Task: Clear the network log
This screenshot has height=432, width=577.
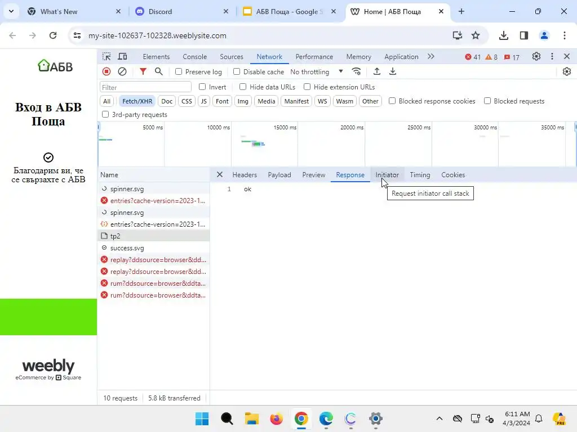Action: point(122,71)
